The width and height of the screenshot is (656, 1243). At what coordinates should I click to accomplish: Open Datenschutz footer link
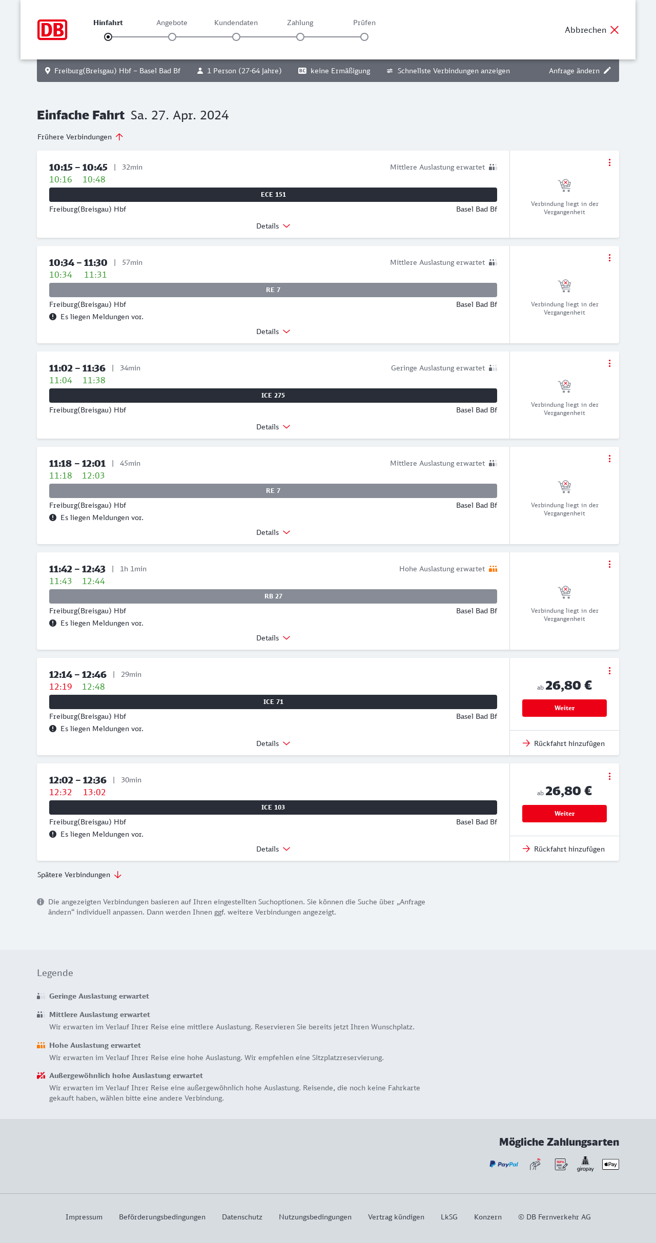pos(242,1217)
